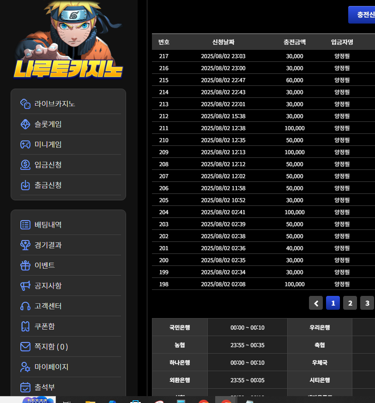Image resolution: width=375 pixels, height=403 pixels.
Task: Click the headset icon for 고객센터
Action: click(x=25, y=306)
